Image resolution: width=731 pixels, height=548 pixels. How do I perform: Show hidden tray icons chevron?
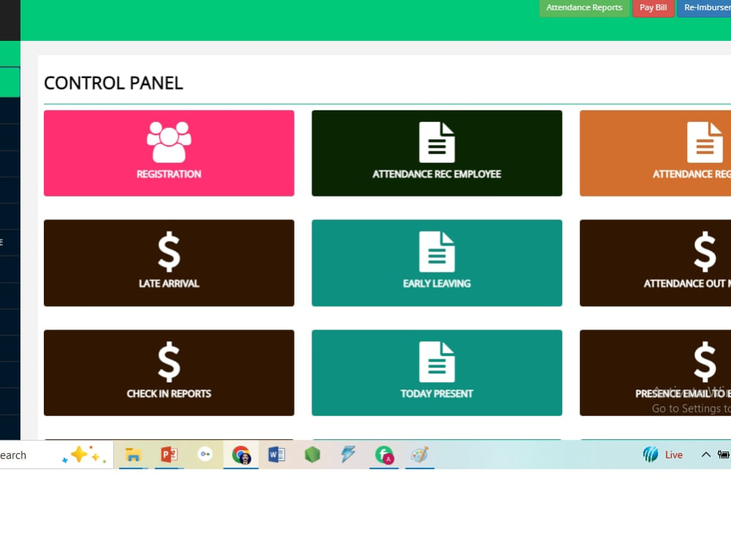[x=706, y=454]
